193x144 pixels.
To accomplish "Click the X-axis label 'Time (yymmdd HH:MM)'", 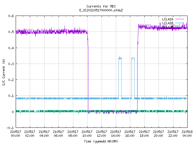I will pyautogui.click(x=101, y=141).
